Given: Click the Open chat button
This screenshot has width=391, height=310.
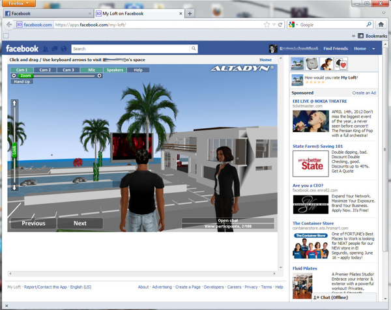Looking at the screenshot, I should pos(227,221).
